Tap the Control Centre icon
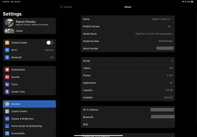Image resolution: width=197 pixels, height=137 pixels. [x=7, y=111]
